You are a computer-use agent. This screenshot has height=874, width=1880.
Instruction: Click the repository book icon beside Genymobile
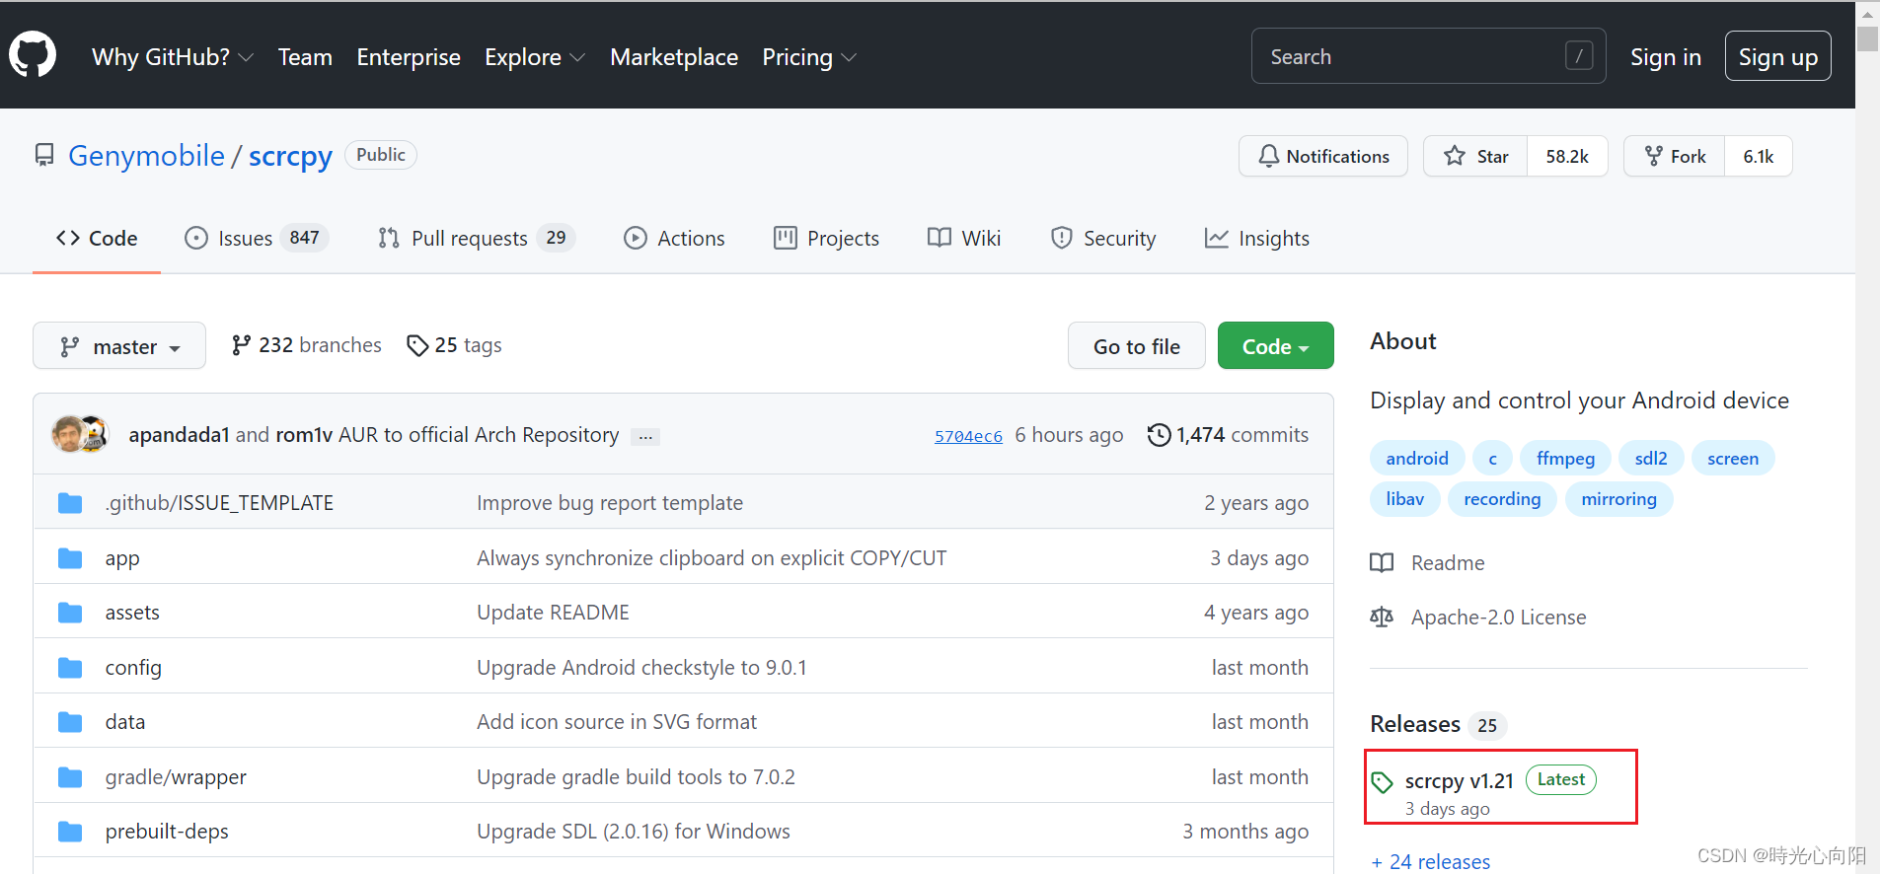click(44, 156)
